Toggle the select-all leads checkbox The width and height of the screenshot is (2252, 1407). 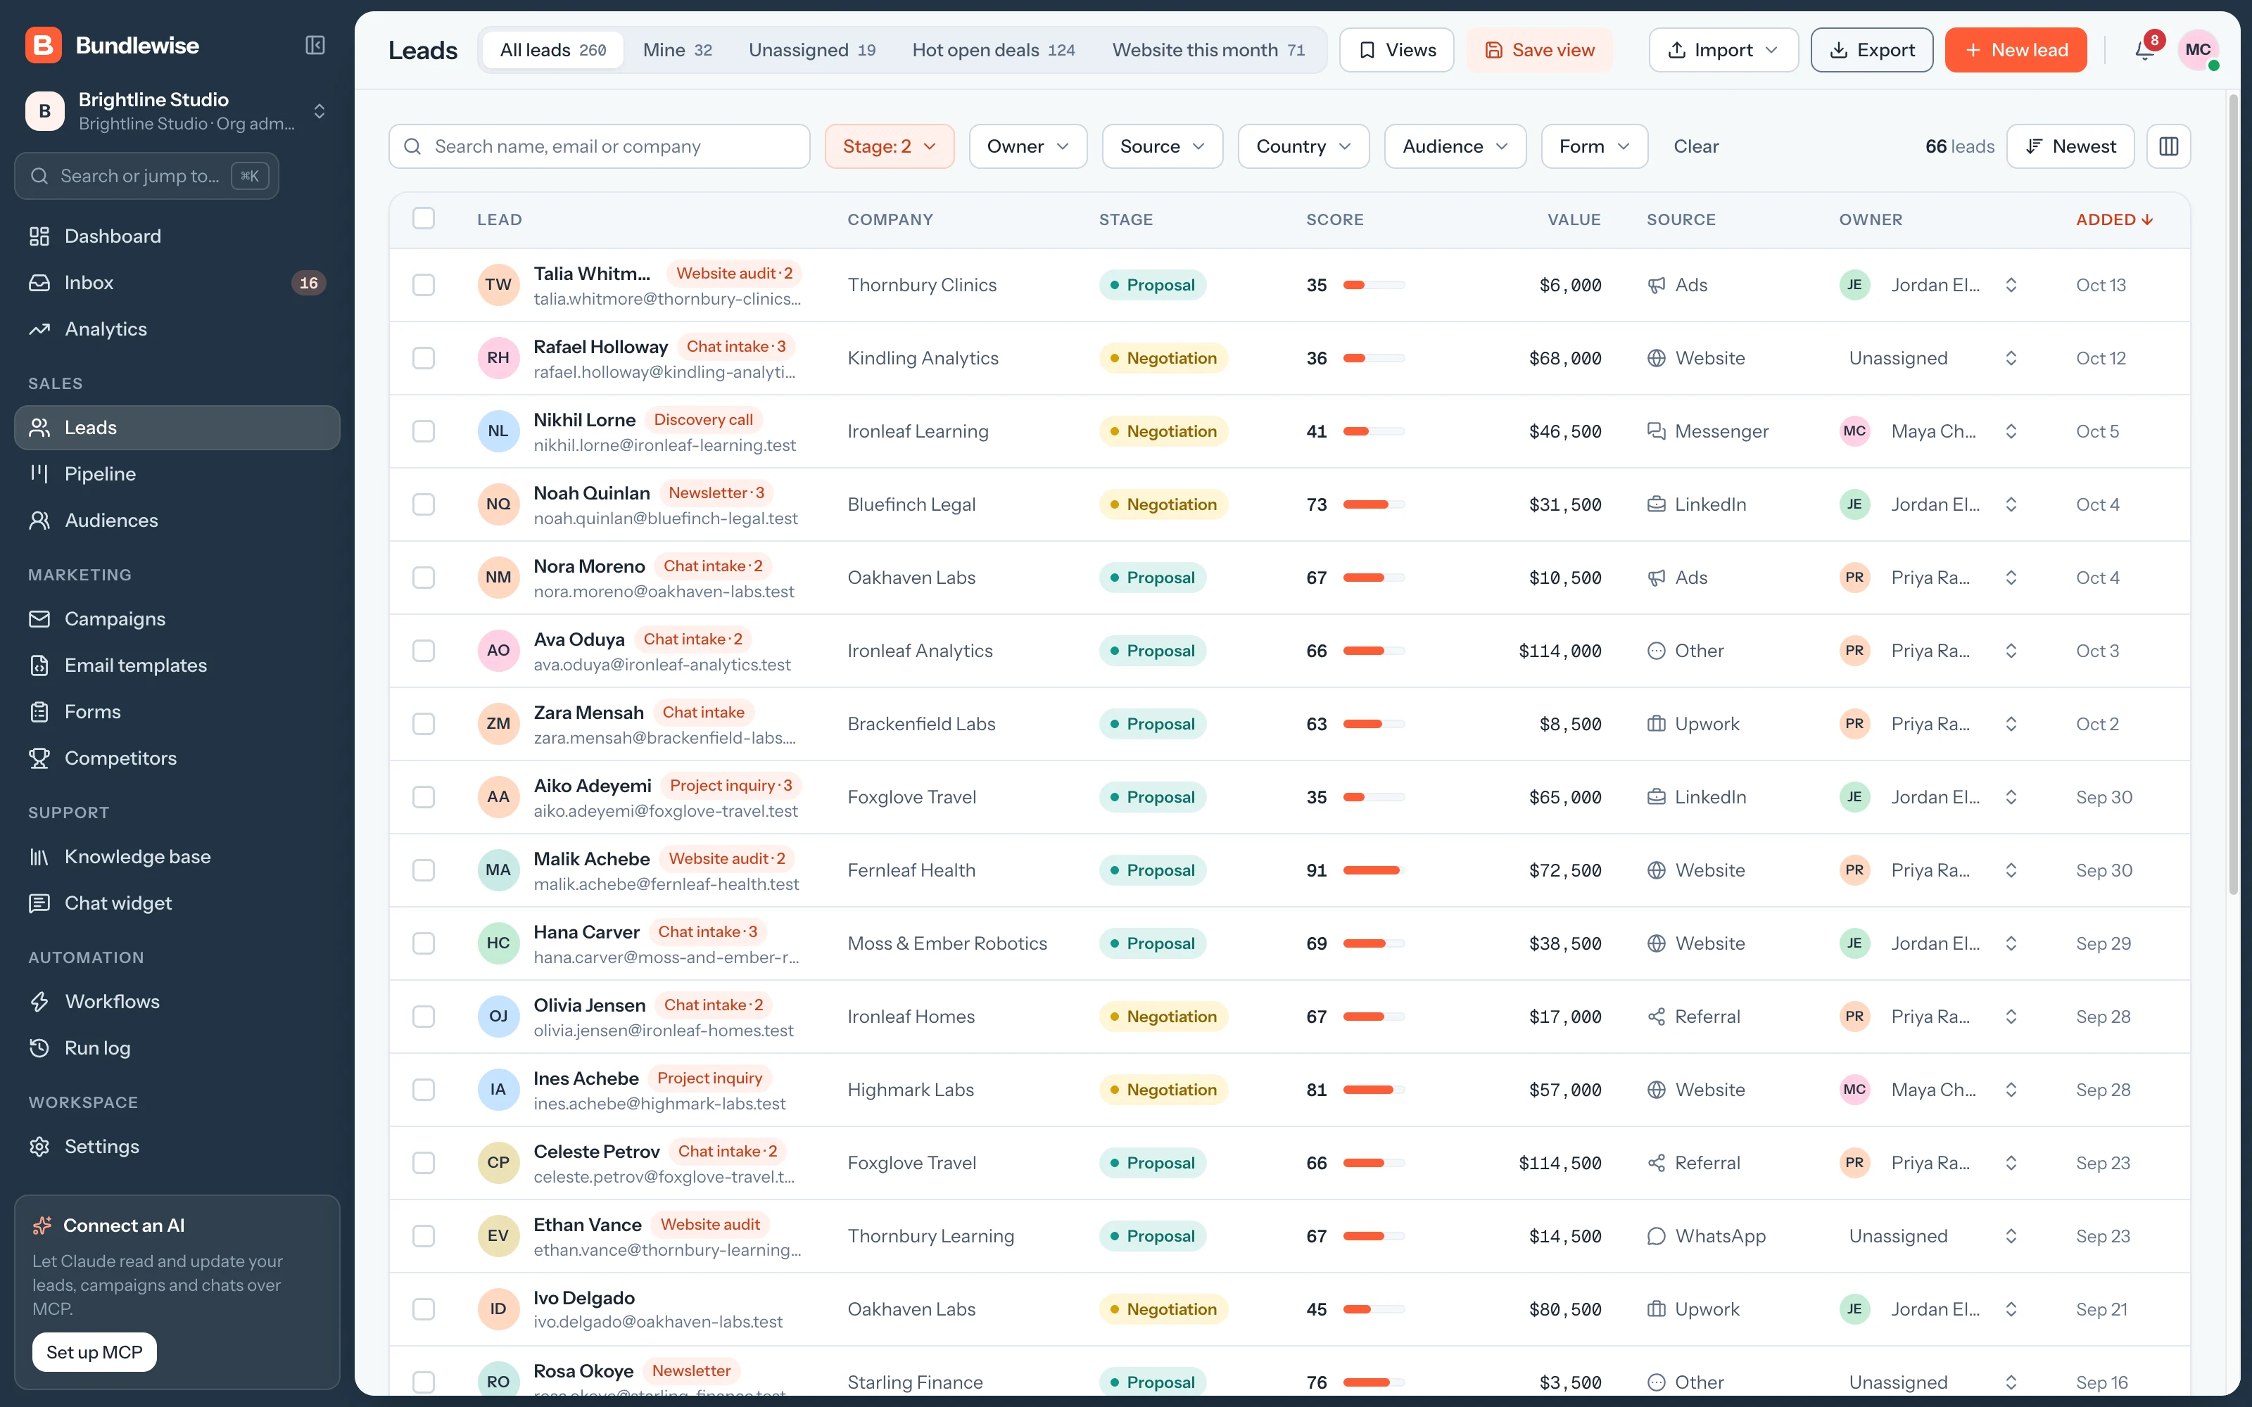424,219
